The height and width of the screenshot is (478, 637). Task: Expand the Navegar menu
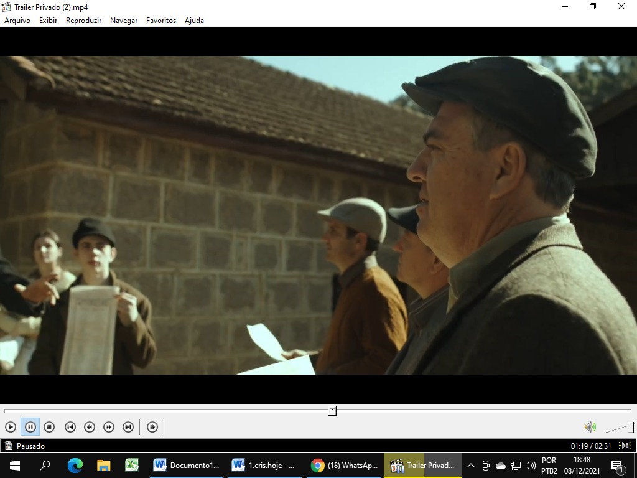[x=124, y=21]
